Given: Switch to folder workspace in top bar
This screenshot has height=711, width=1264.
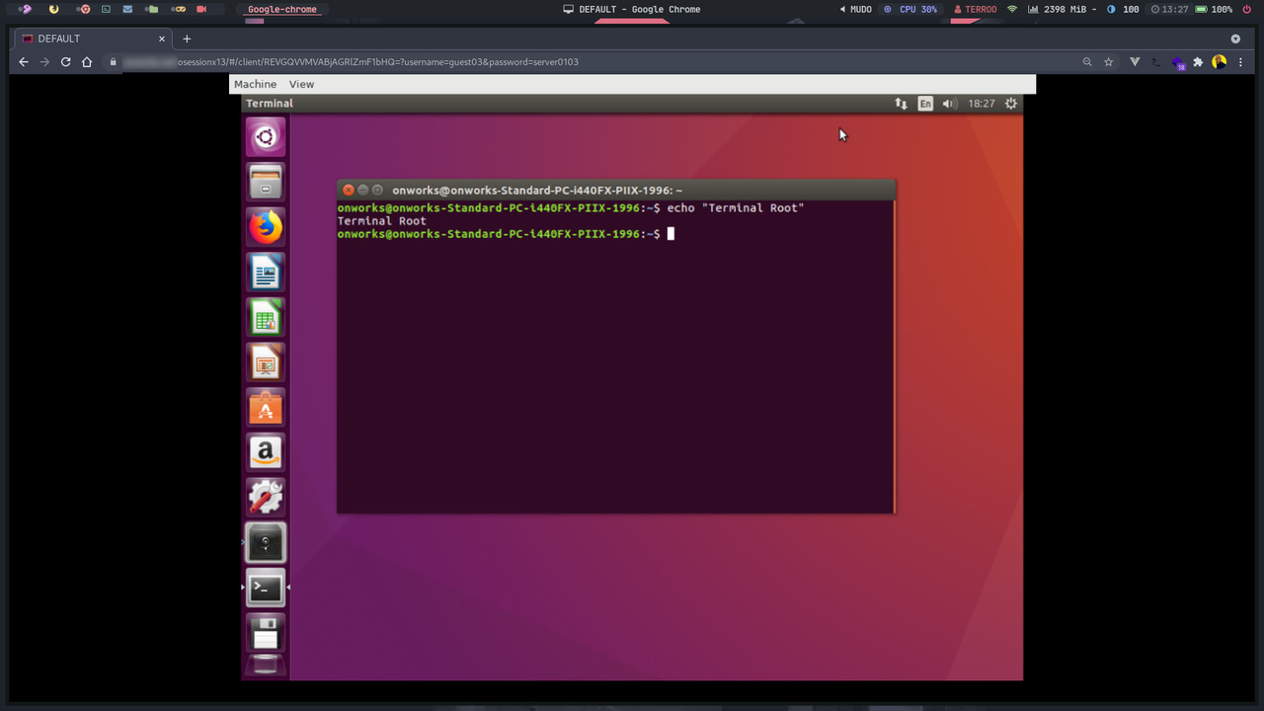Looking at the screenshot, I should (151, 9).
